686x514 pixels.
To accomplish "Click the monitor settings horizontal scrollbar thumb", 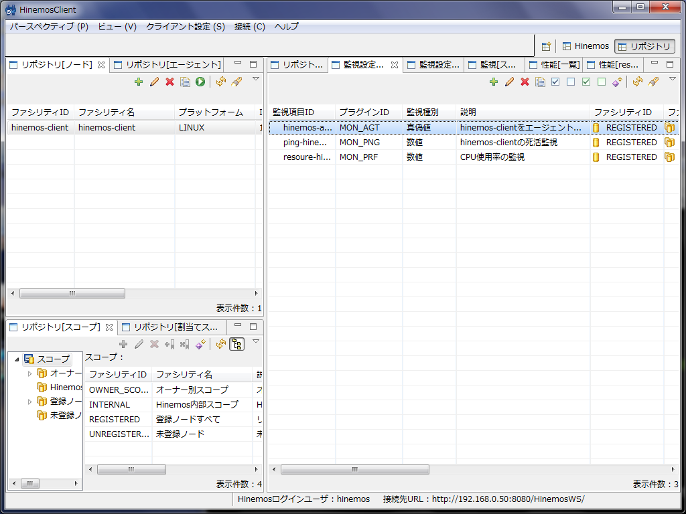I will (355, 469).
